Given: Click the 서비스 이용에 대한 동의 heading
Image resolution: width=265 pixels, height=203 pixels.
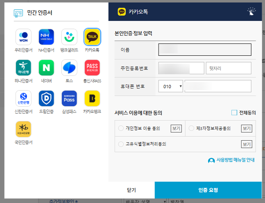Looking at the screenshot, I should coord(138,113).
